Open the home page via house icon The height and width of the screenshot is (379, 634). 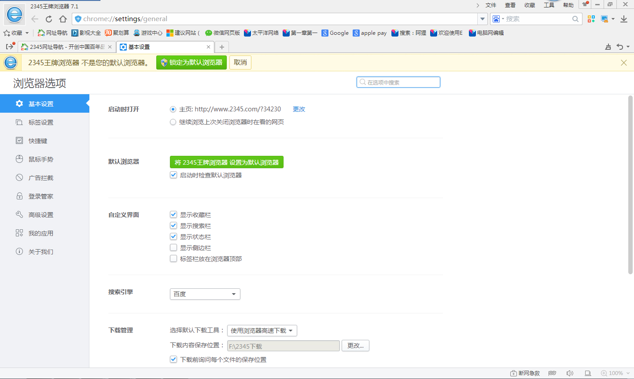(63, 19)
